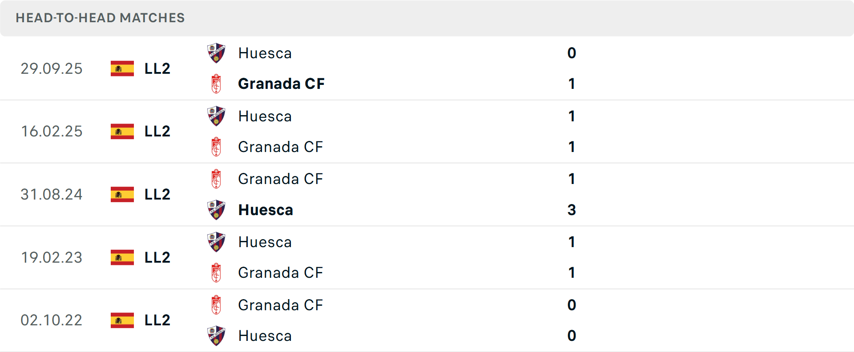Screen dimensions: 854x352
Task: Click the score 3 for Huesca
Action: (572, 210)
